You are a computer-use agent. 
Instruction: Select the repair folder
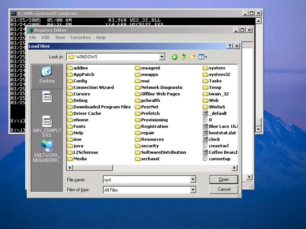(145, 133)
